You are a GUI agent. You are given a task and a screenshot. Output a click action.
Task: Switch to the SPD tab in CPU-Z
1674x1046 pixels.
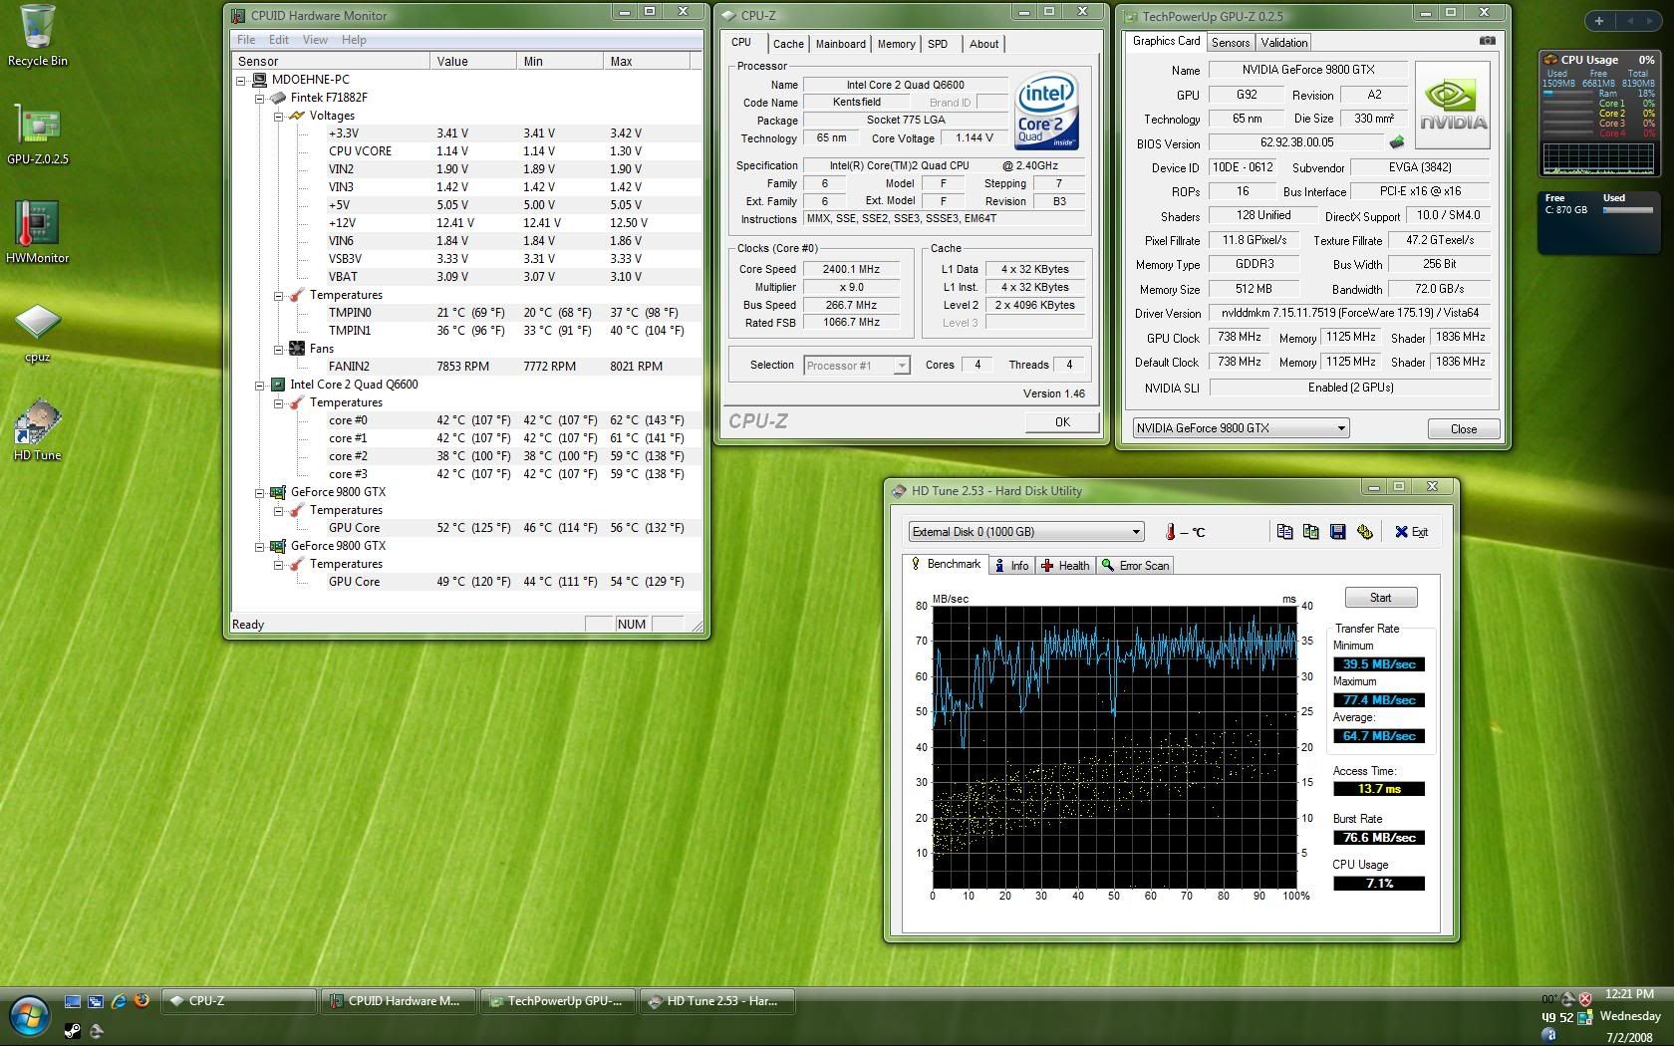point(938,44)
